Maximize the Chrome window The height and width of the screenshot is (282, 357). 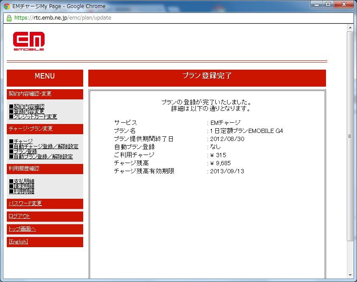(x=328, y=5)
